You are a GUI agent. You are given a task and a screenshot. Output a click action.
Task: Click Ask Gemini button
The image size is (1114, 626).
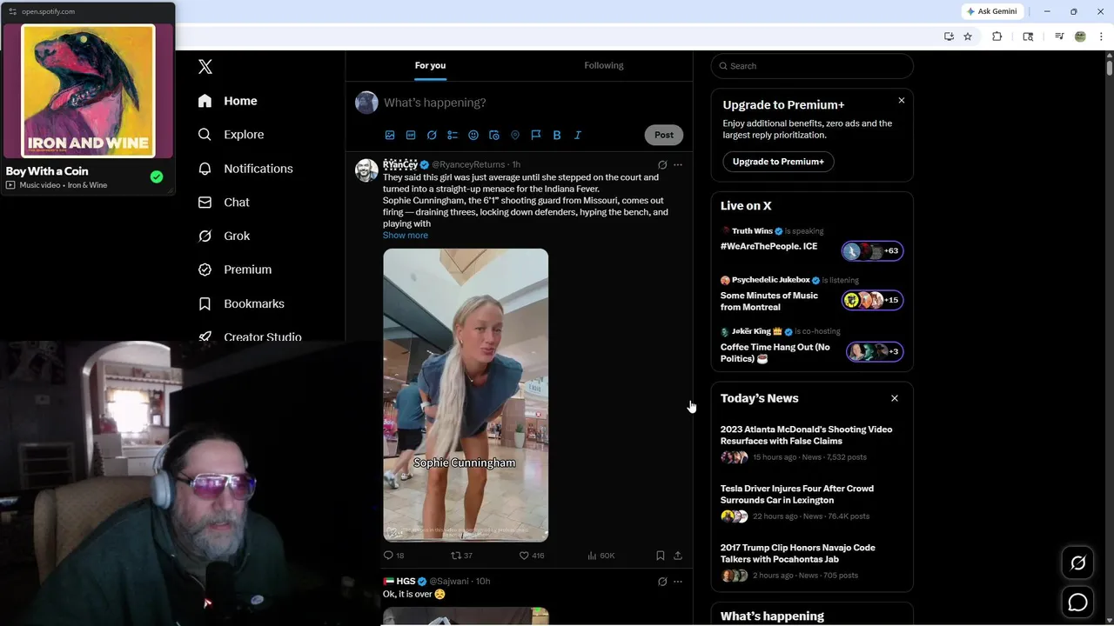[x=991, y=11]
